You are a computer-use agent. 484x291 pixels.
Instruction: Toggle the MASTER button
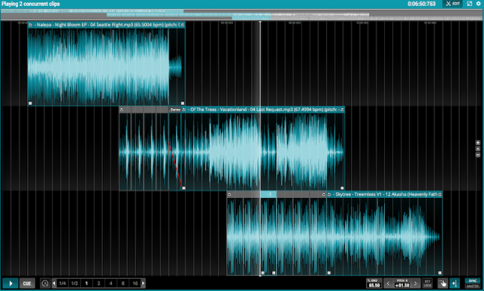coord(473,286)
